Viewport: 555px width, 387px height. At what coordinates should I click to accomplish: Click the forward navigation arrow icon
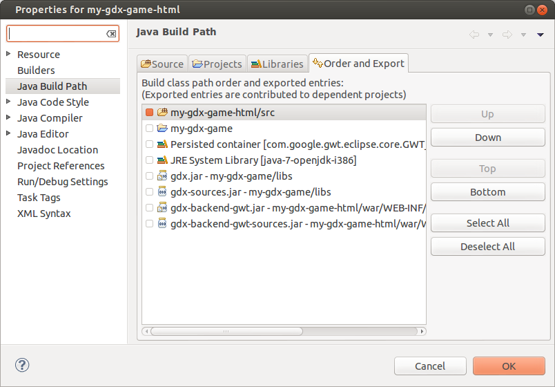coord(507,35)
